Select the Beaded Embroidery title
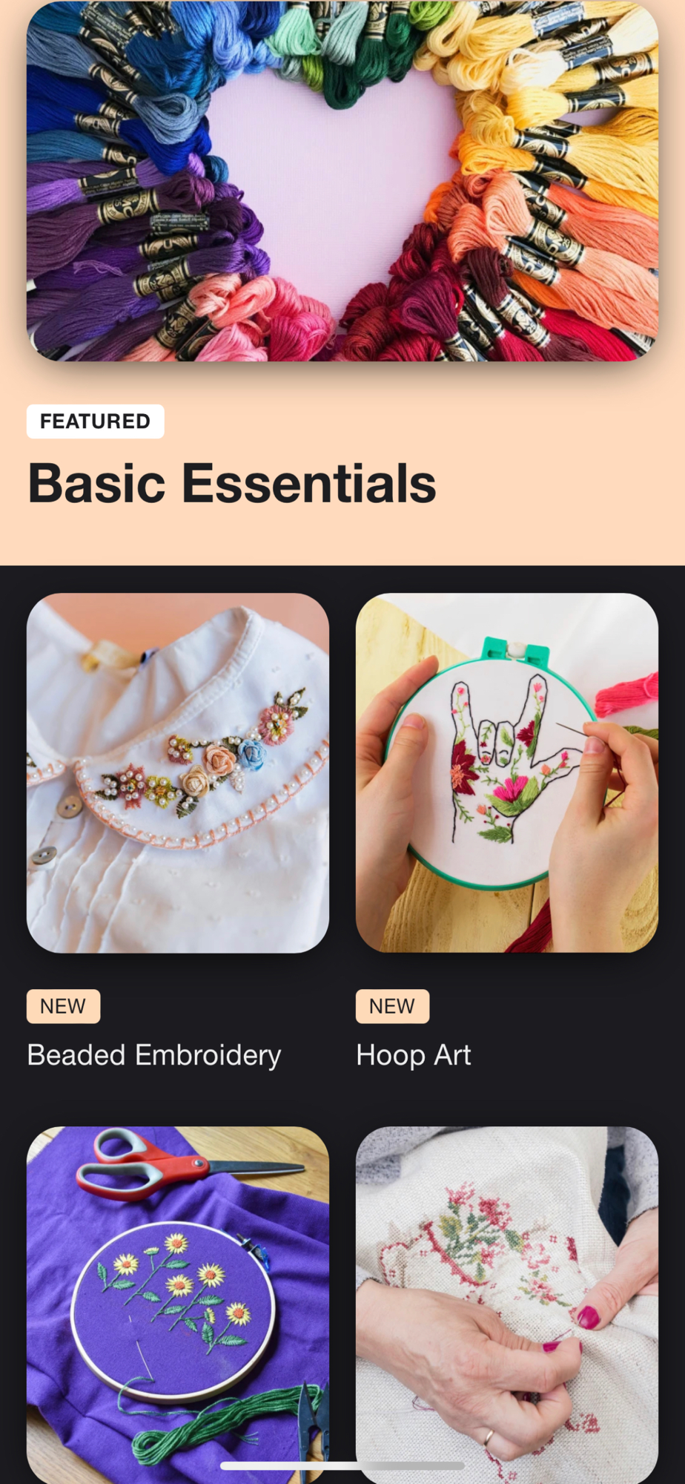The width and height of the screenshot is (685, 1484). 154,1055
